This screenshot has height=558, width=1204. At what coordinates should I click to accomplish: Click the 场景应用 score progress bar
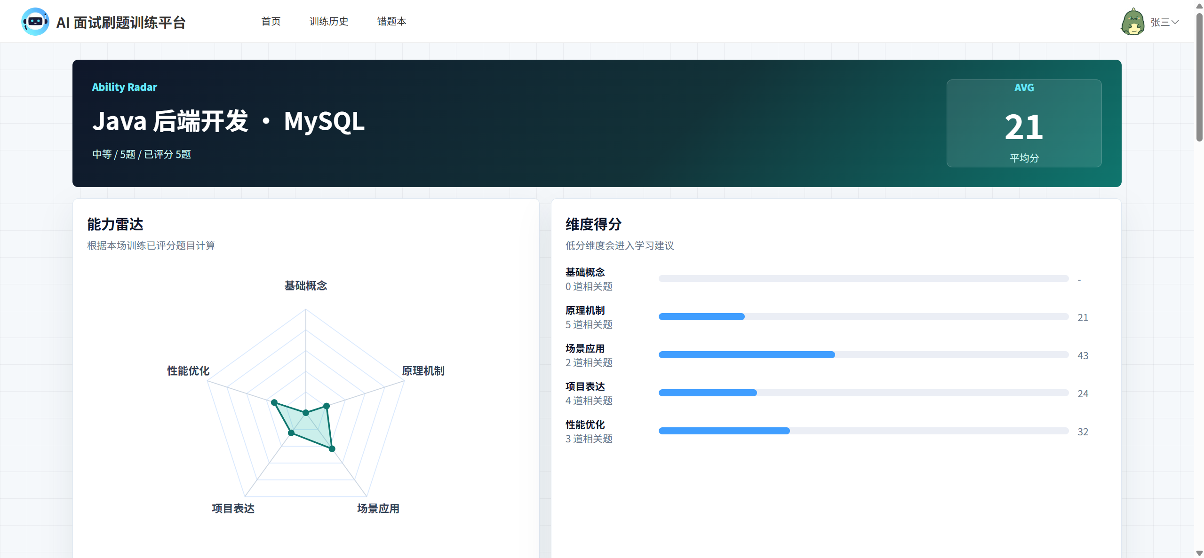pyautogui.click(x=863, y=355)
